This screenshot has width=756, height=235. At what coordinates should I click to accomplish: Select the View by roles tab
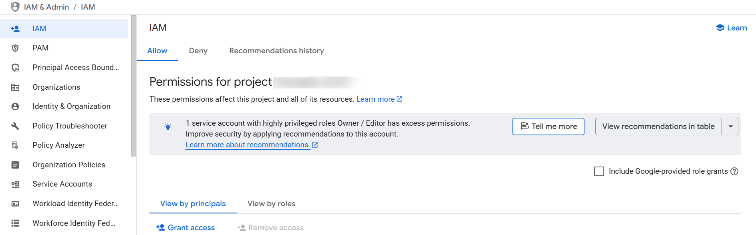pyautogui.click(x=271, y=204)
